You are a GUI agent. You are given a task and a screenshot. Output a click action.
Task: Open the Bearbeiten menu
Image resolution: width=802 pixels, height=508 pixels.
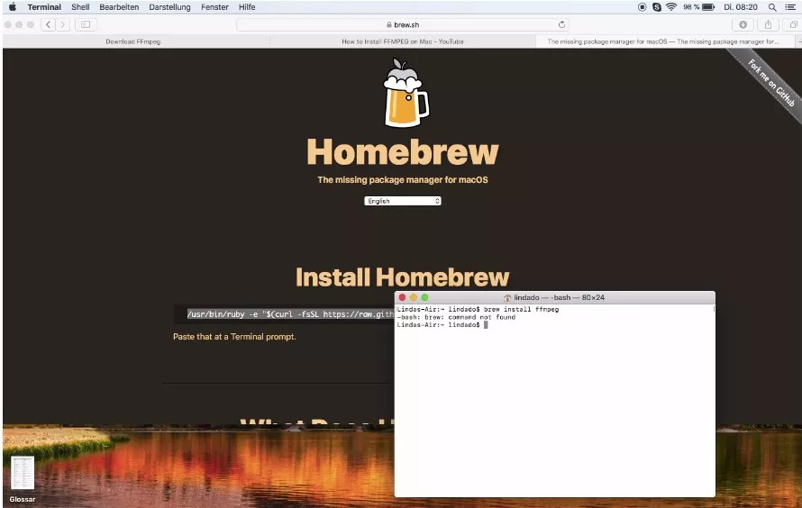click(119, 7)
